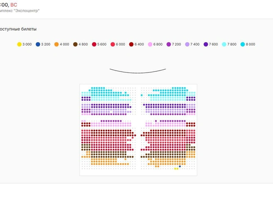Pick the lone blue 3 200 seat
Screen dimensions: 273x204
[x=180, y=166]
